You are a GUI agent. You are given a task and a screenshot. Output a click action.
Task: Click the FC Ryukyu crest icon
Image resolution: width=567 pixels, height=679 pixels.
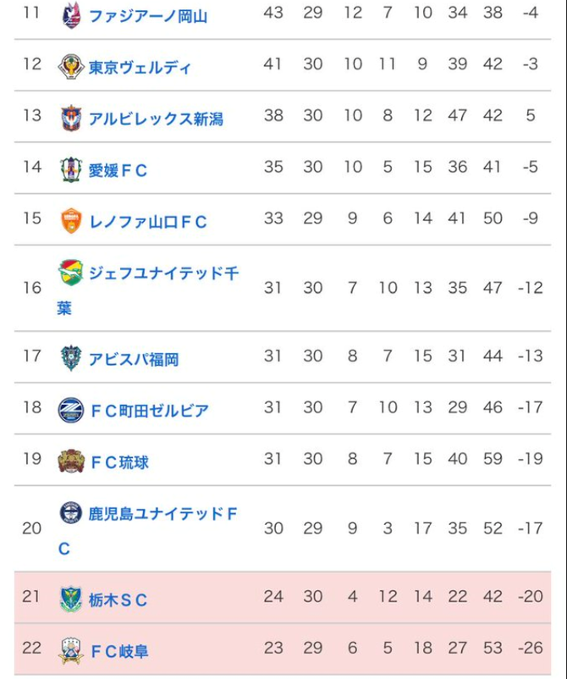tap(71, 461)
